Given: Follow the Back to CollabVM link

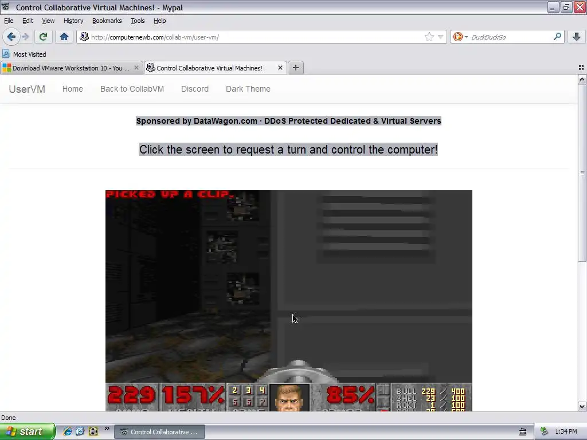Looking at the screenshot, I should 132,89.
